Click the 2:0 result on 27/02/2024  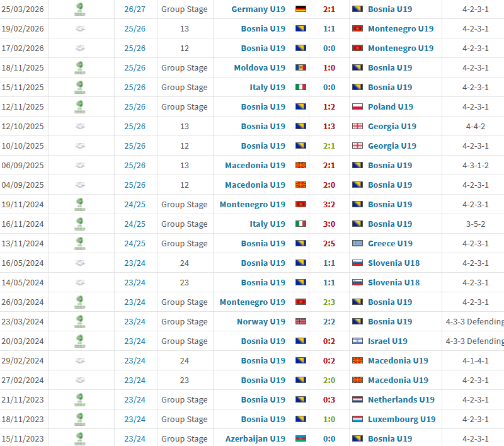pyautogui.click(x=329, y=380)
